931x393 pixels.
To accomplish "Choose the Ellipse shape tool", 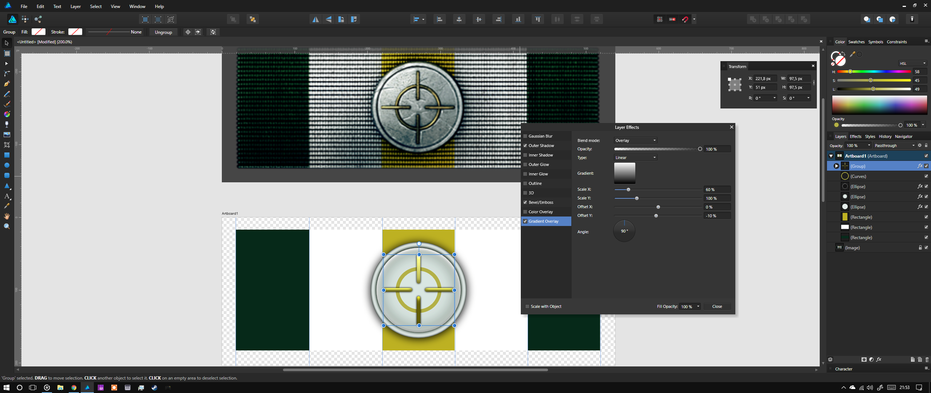I will click(7, 165).
